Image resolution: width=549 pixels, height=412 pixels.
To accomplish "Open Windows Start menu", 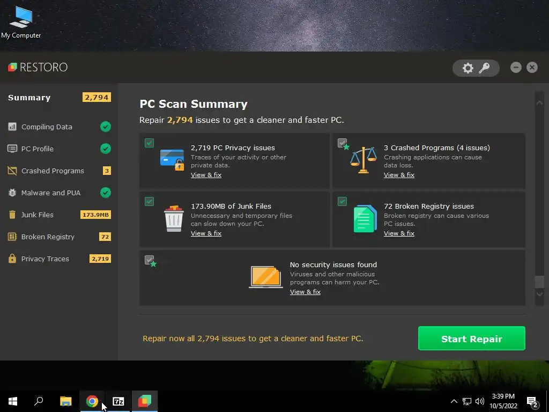I will click(x=13, y=401).
